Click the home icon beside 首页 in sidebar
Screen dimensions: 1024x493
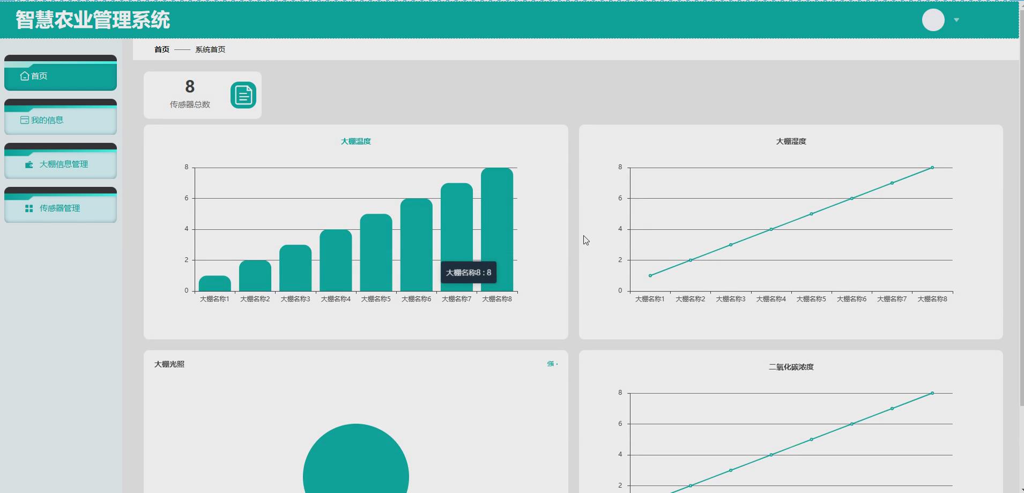pyautogui.click(x=25, y=76)
